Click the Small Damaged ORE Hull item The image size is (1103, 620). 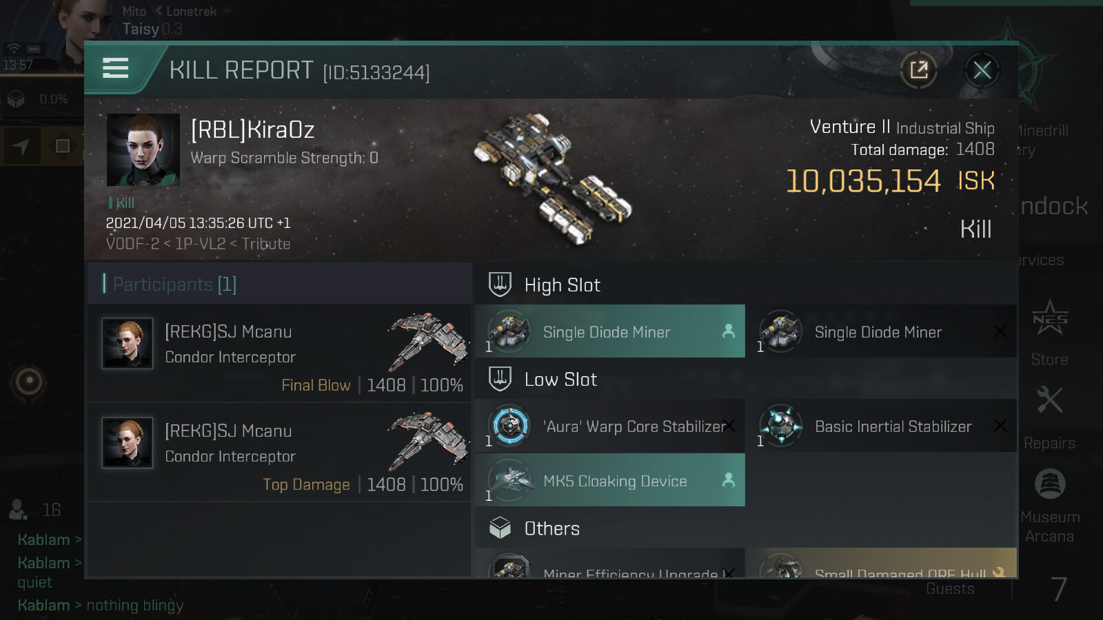tap(882, 563)
